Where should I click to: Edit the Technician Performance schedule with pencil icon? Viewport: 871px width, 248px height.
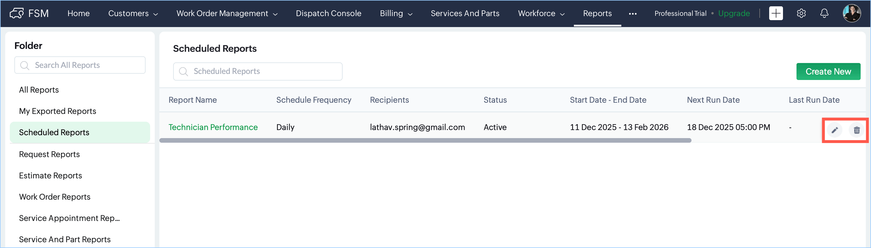click(834, 130)
